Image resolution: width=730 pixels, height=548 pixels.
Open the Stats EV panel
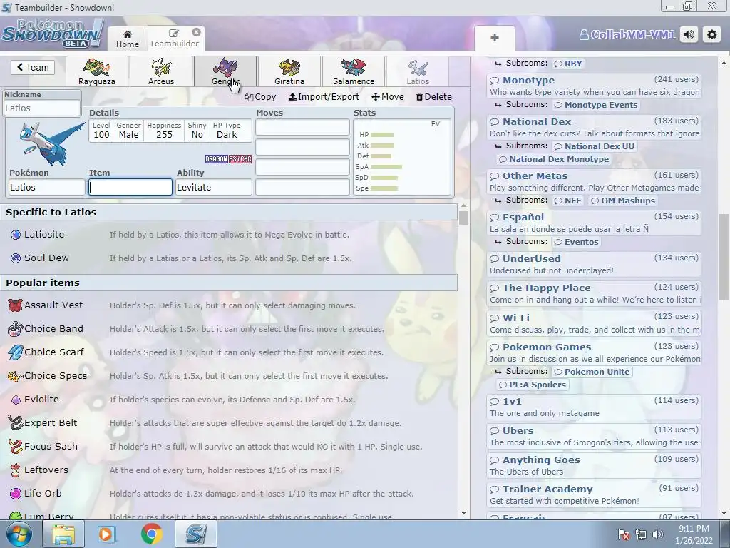[x=402, y=157]
